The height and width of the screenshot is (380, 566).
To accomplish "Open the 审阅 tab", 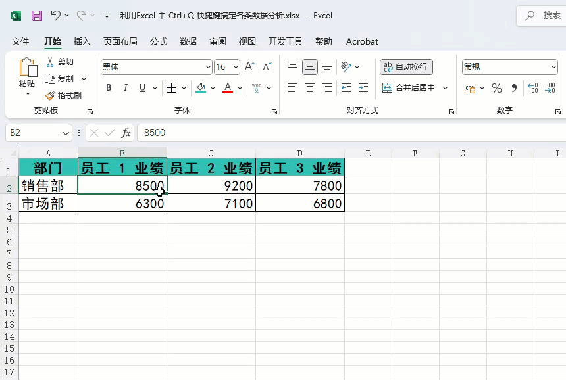I will click(x=218, y=41).
